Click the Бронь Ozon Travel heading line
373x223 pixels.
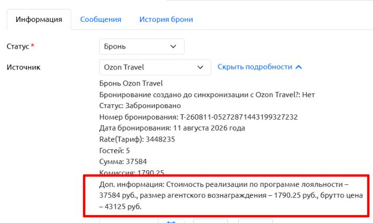point(131,84)
